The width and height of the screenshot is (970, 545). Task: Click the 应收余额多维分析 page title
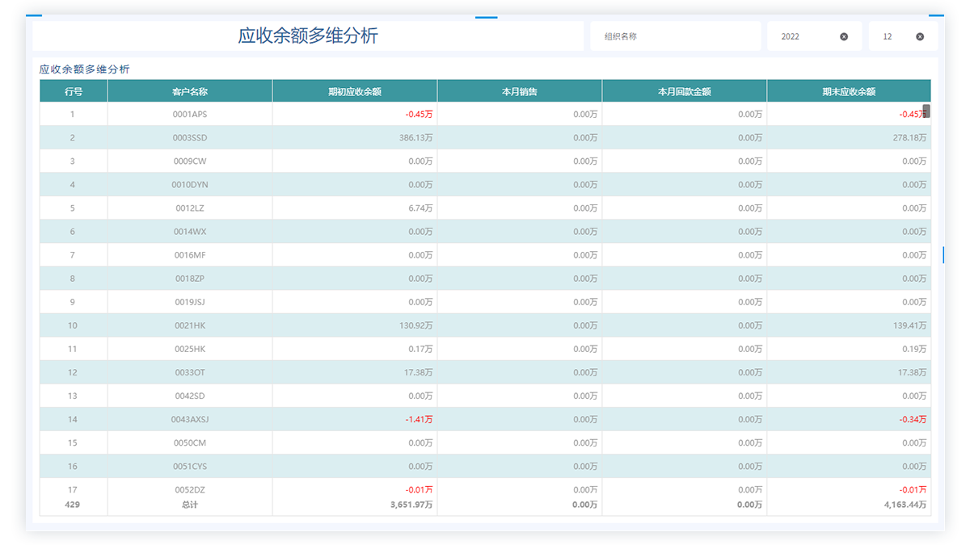click(308, 36)
